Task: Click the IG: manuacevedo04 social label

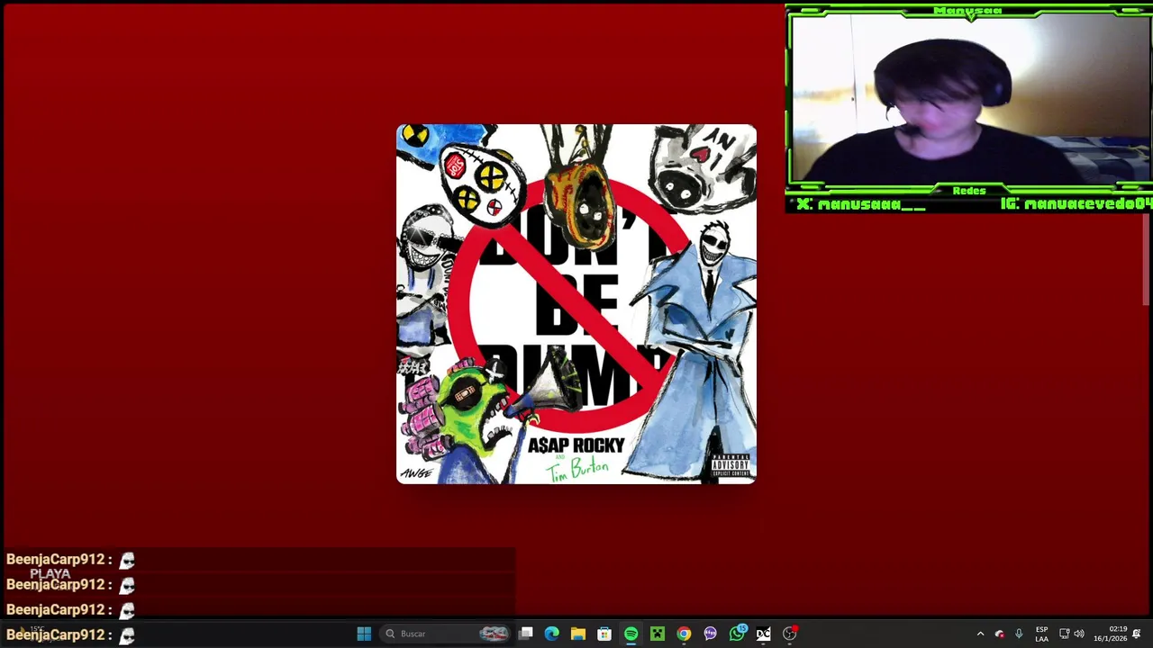Action: [x=1076, y=204]
